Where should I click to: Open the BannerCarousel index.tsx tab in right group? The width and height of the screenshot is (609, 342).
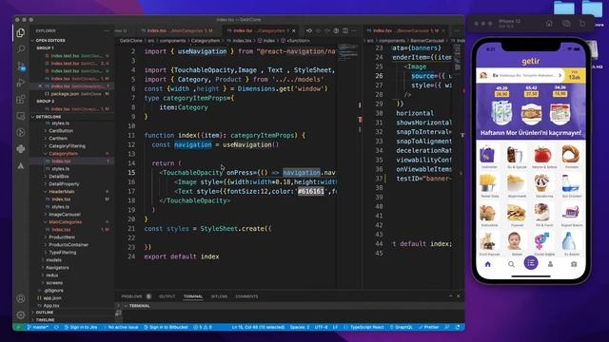coord(405,30)
